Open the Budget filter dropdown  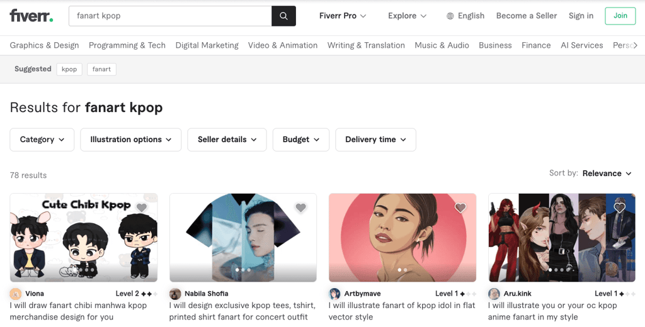[x=301, y=140]
